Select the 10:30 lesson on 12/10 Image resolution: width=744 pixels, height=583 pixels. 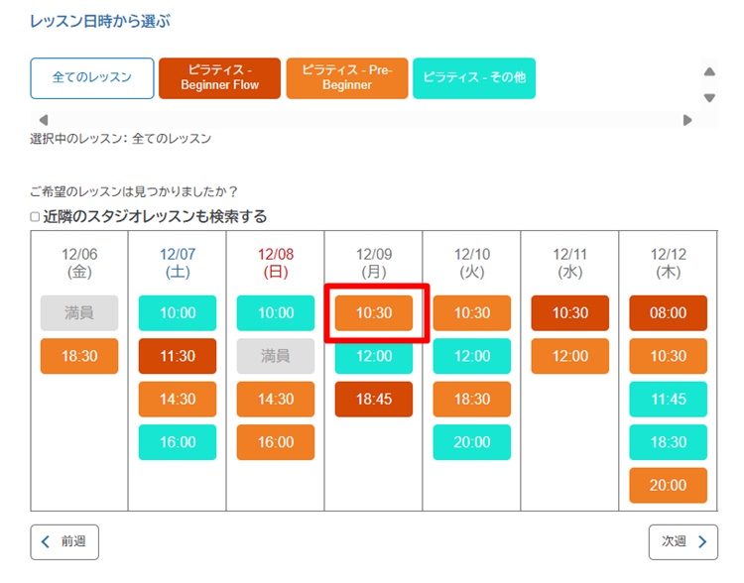point(472,313)
